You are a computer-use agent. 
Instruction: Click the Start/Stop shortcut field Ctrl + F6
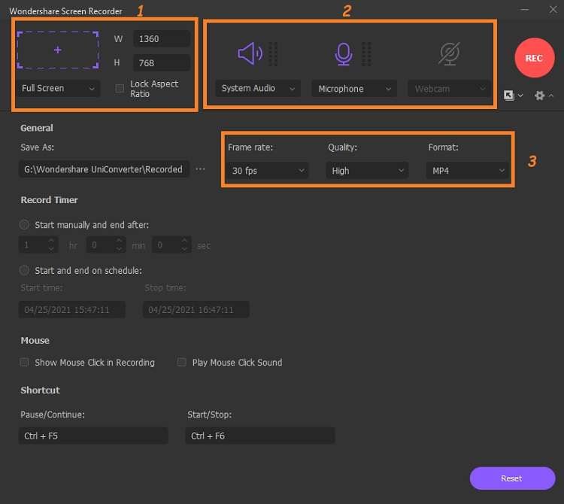click(x=260, y=436)
